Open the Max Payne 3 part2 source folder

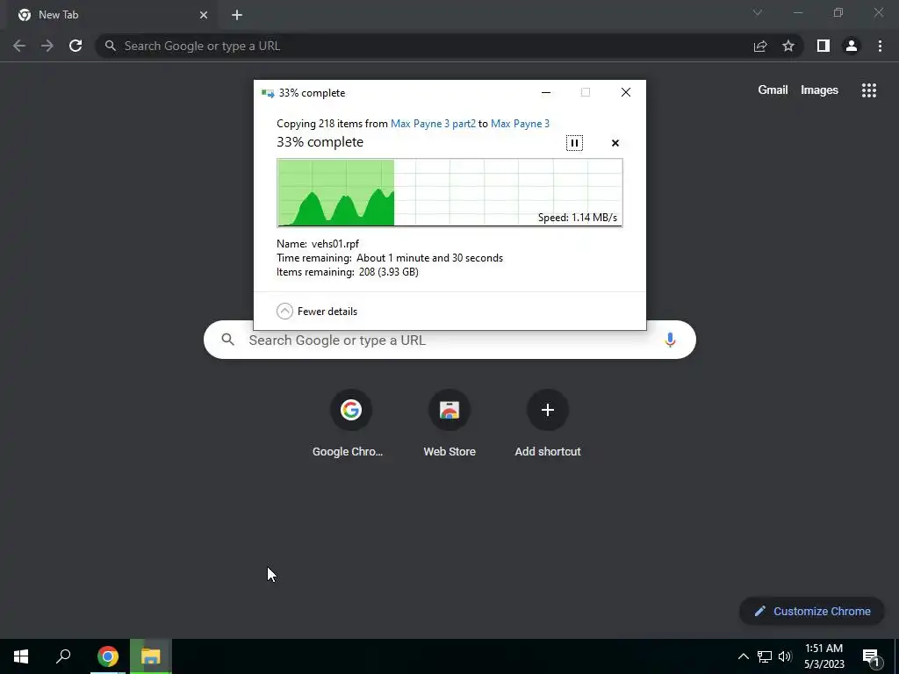pyautogui.click(x=433, y=123)
